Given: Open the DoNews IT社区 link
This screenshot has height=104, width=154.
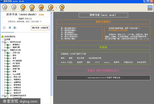Looking at the screenshot, I should point(66,62).
